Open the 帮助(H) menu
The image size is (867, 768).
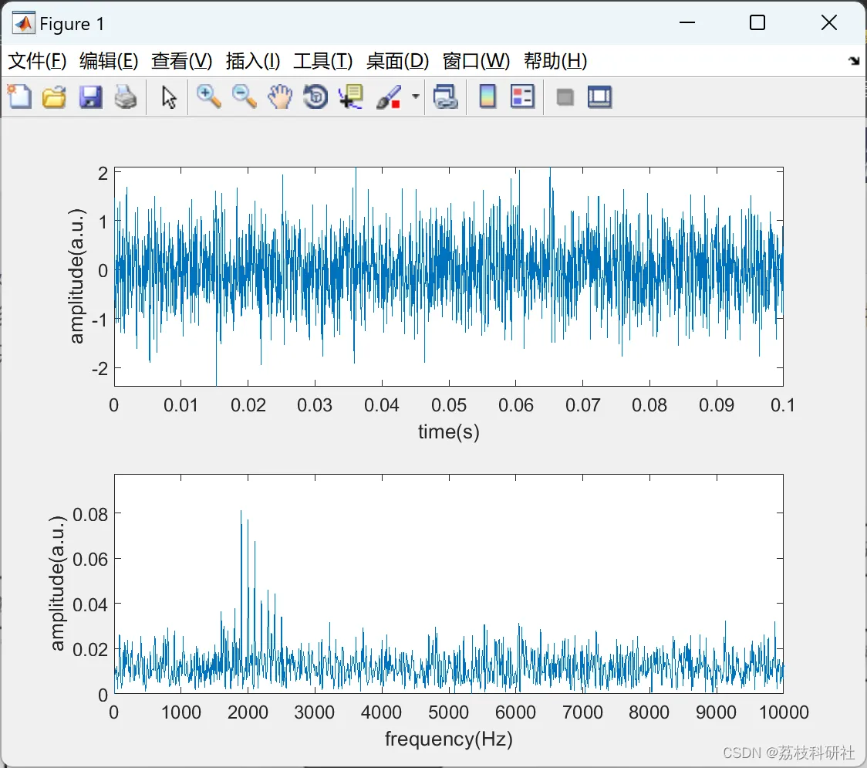pos(555,61)
